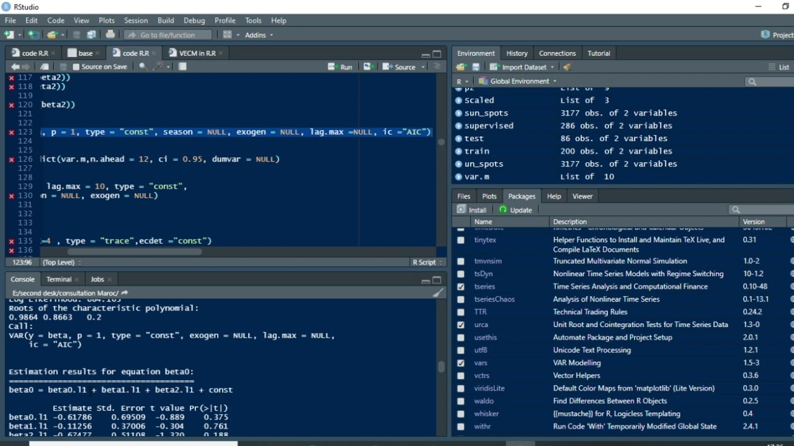794x446 pixels.
Task: Clear the console with broom icon
Action: 438,293
